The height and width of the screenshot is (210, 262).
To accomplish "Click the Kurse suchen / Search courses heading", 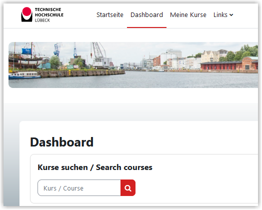I will 95,167.
